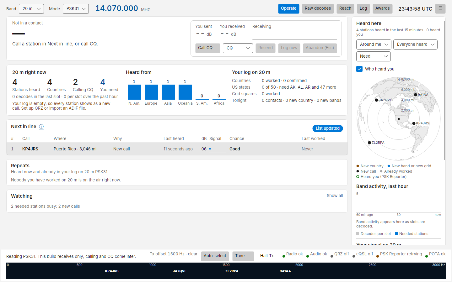Switch to the Raw decodes tab
Screen dimensions: 452x282
[x=318, y=9]
